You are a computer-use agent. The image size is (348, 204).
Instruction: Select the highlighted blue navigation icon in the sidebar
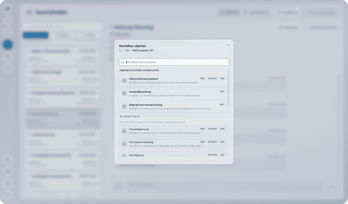tap(8, 45)
